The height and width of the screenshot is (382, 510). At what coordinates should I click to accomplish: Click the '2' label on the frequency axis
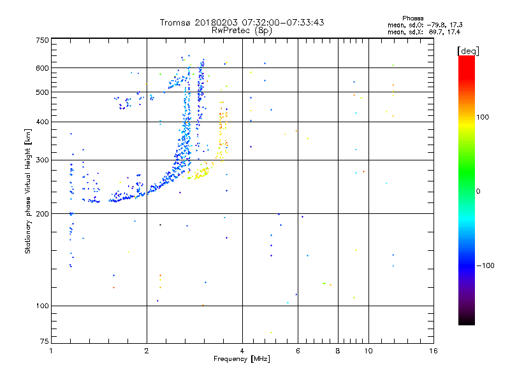pos(147,351)
